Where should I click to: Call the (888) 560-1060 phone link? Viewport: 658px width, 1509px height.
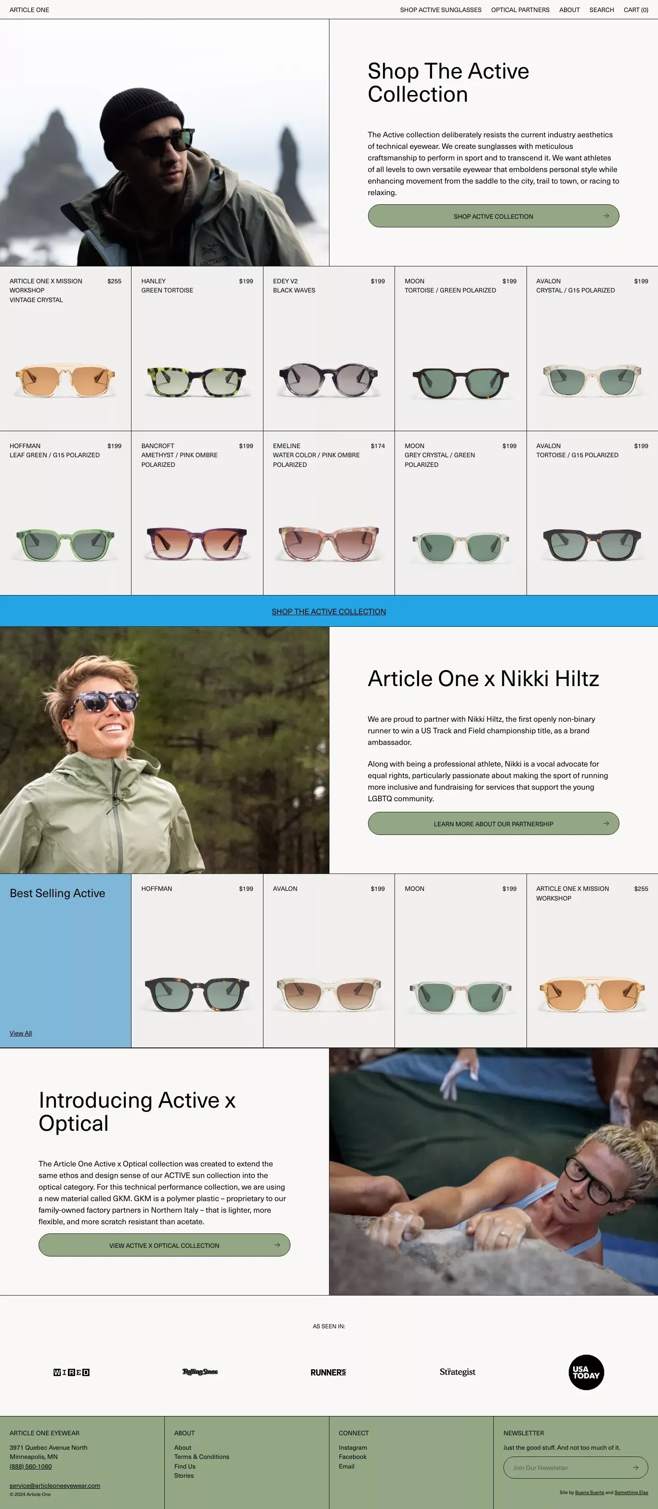(30, 1466)
